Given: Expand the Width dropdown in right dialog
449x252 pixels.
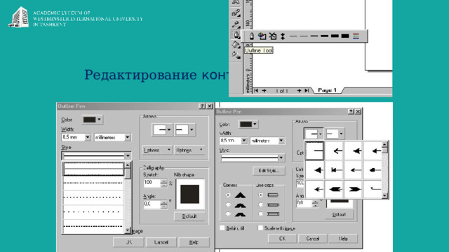Looking at the screenshot, I should click(x=244, y=141).
